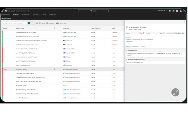Viewport: 188px width, 121px height.
Task: Click the star icon in the column header
Action: 54,28
